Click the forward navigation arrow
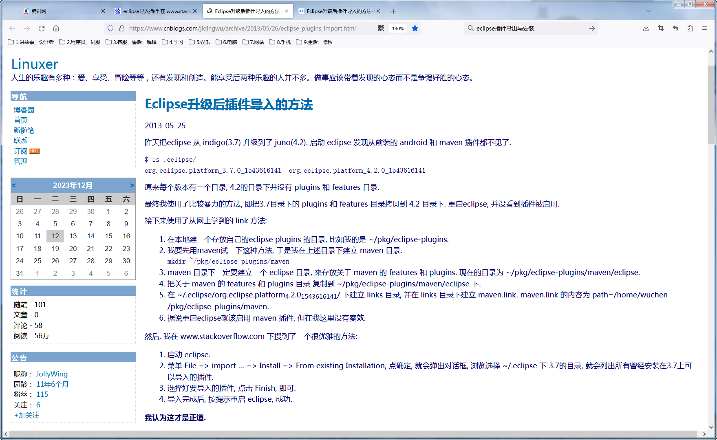The width and height of the screenshot is (717, 440). 27,28
